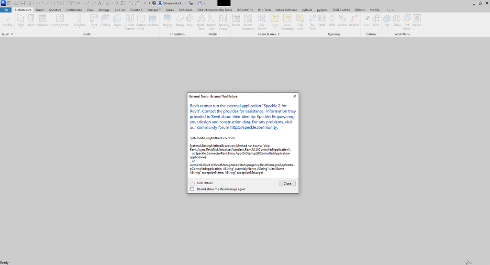Select the Dormer opening tool
490x265 pixels.
[354, 21]
